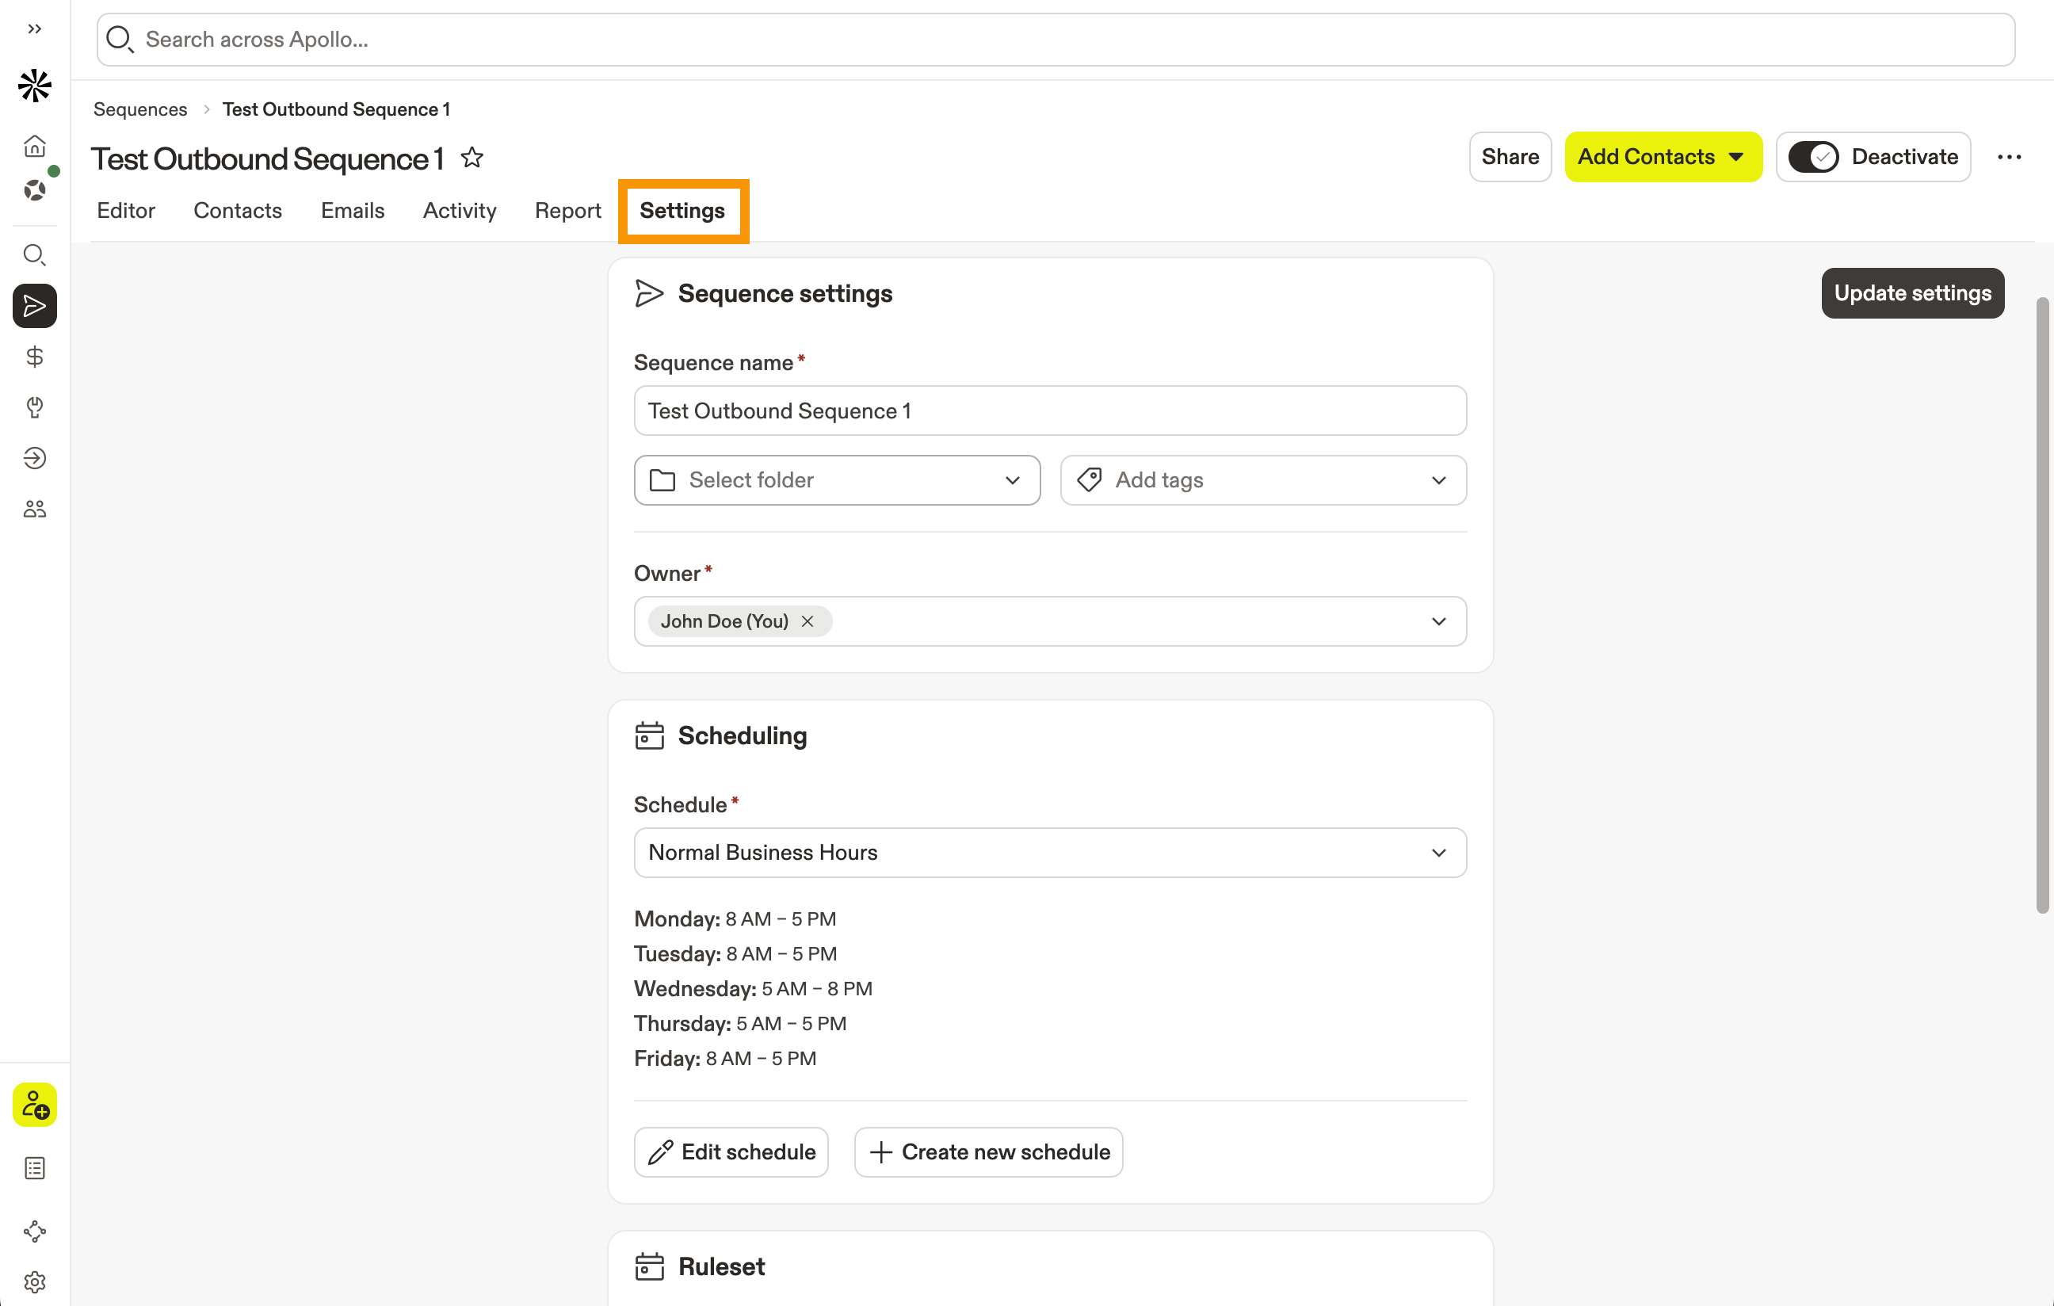Switch to the Editor tab

(125, 211)
